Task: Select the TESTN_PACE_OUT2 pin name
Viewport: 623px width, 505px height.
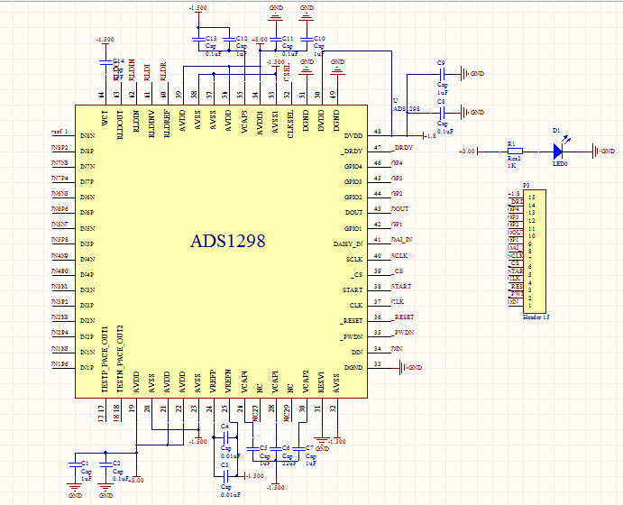Action: click(x=121, y=358)
